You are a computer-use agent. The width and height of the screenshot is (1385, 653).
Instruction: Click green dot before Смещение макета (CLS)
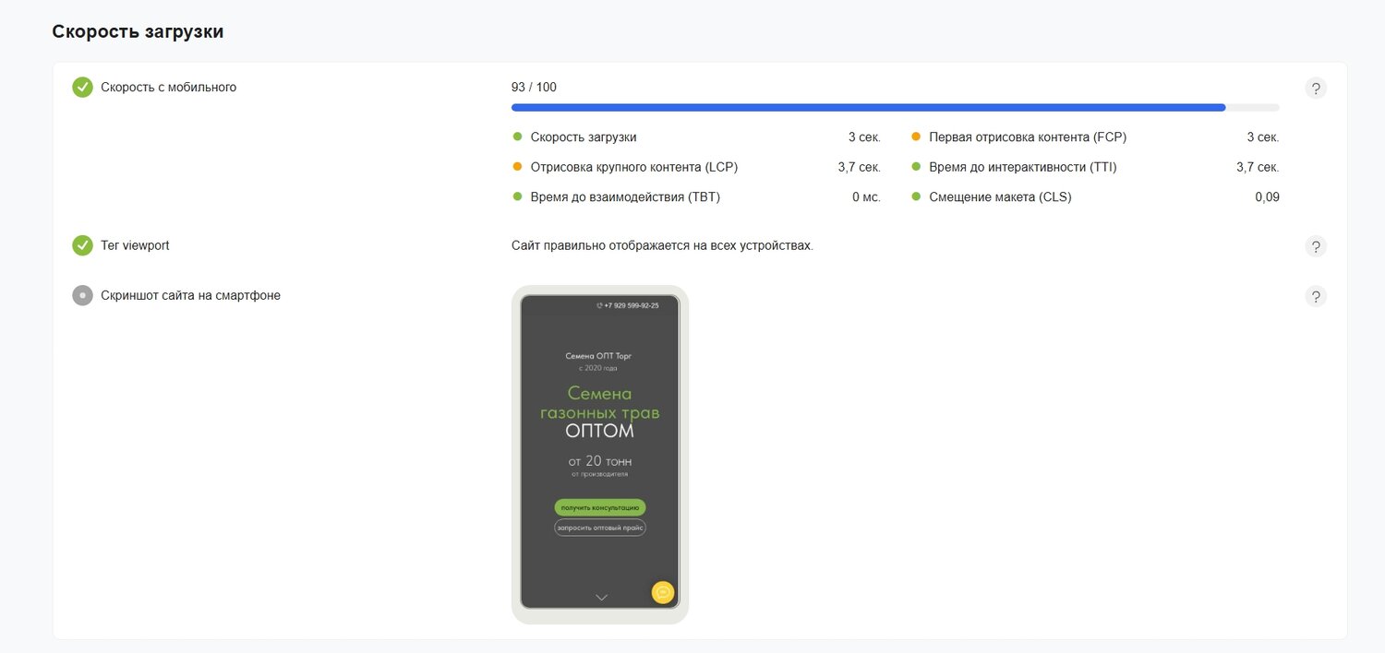916,196
